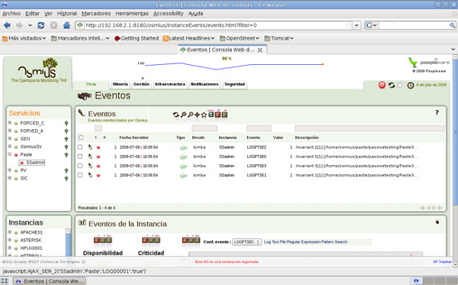The image size is (458, 285).
Task: Open the Herramientas menu
Action: [132, 14]
